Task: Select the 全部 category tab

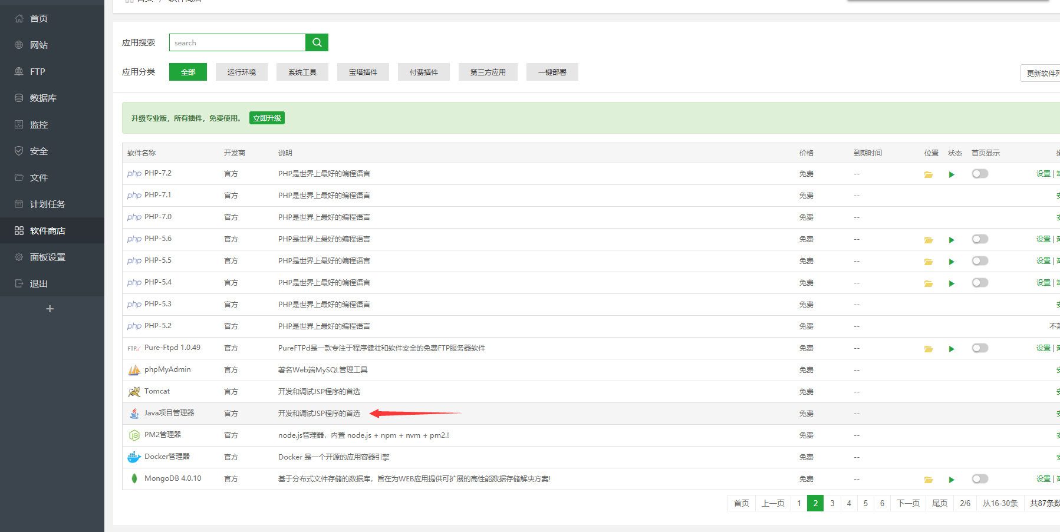Action: point(188,72)
